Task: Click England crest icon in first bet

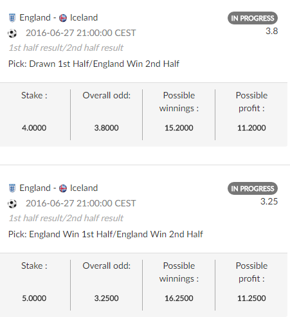Action: [12, 18]
